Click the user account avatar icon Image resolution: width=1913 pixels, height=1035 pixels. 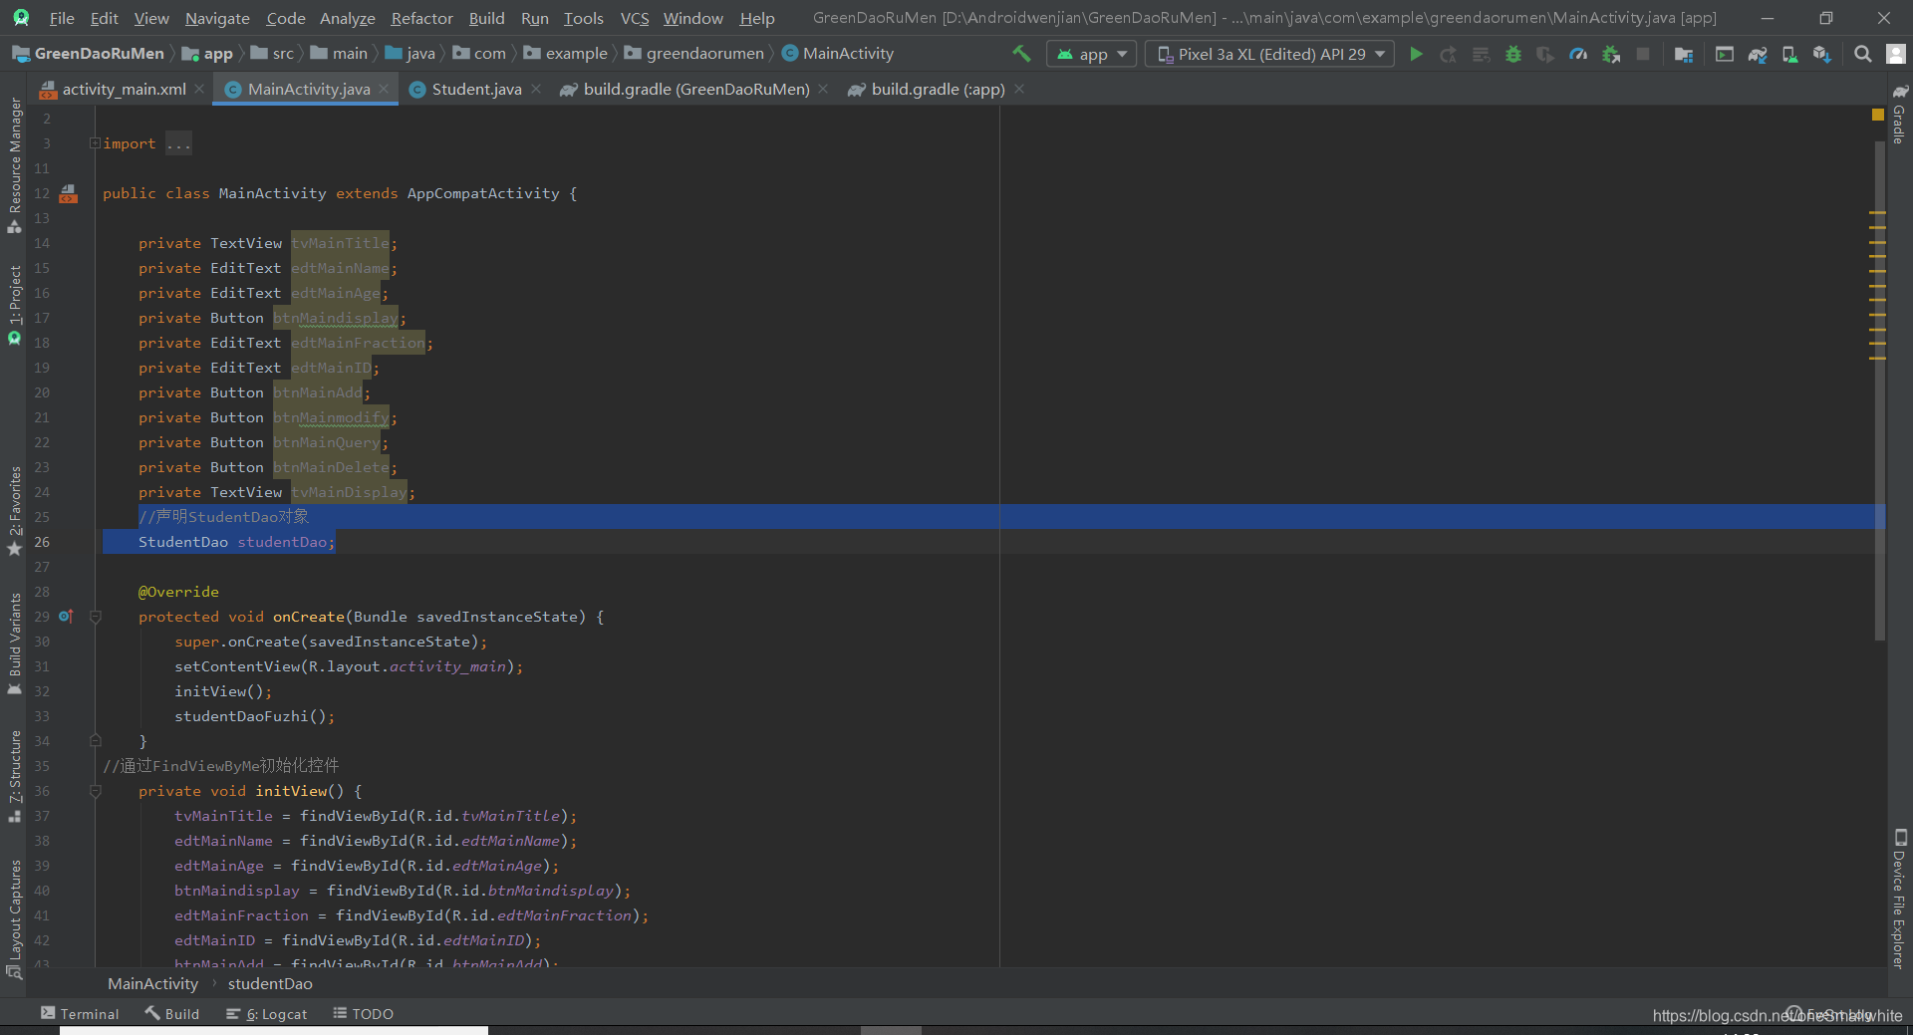coord(1896,54)
